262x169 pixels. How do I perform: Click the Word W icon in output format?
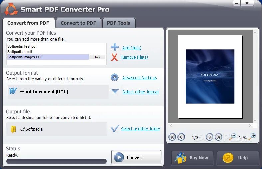click(13, 91)
